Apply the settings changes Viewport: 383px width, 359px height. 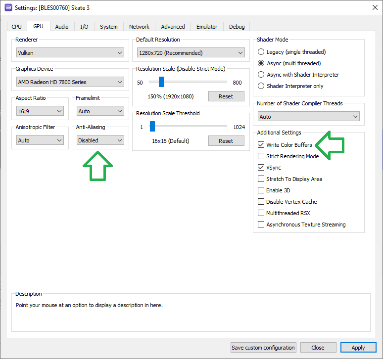click(358, 348)
